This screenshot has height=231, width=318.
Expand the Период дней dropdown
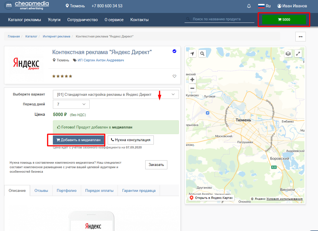71,104
